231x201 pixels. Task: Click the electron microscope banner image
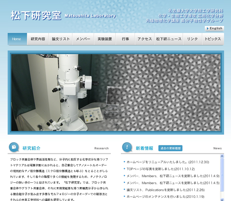[116, 92]
